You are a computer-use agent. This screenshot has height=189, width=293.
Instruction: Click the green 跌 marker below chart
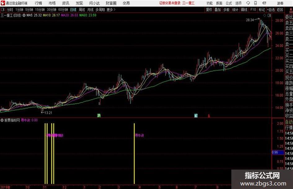[x=99, y=115]
